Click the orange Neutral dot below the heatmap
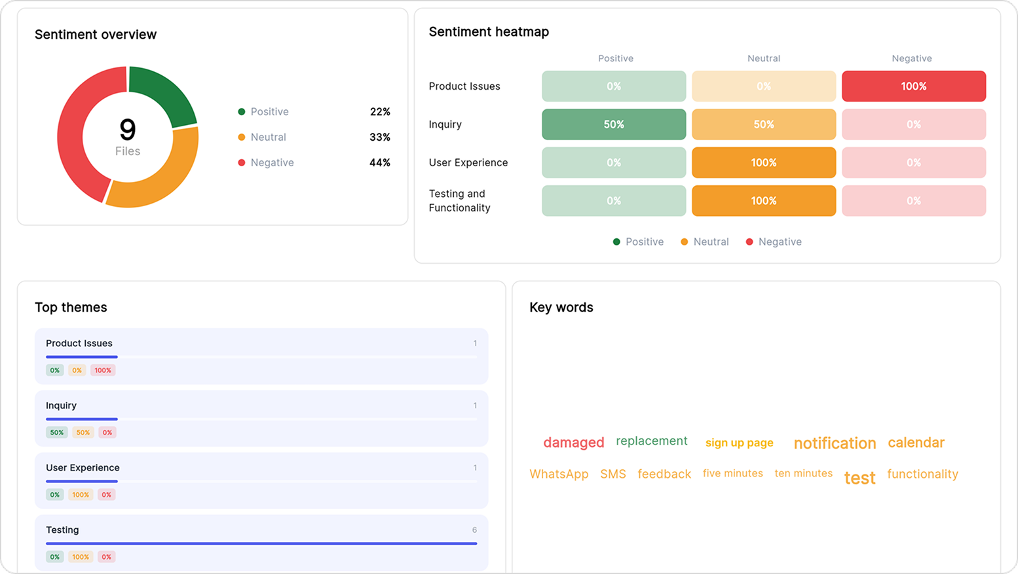Screen dimensions: 1018x574 click(684, 242)
